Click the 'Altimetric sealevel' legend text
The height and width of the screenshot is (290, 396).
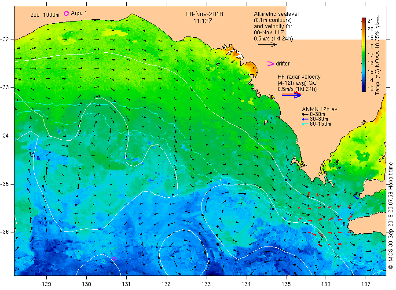click(276, 14)
